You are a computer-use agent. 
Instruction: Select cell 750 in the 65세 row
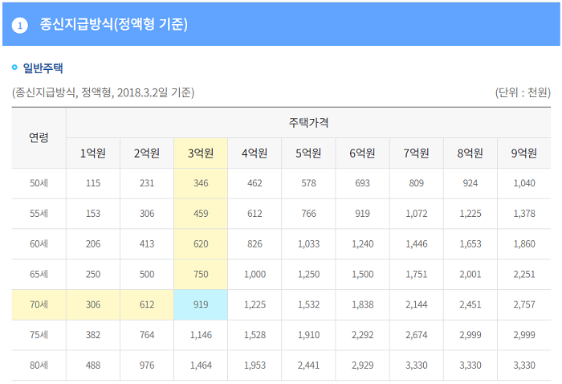click(x=201, y=274)
